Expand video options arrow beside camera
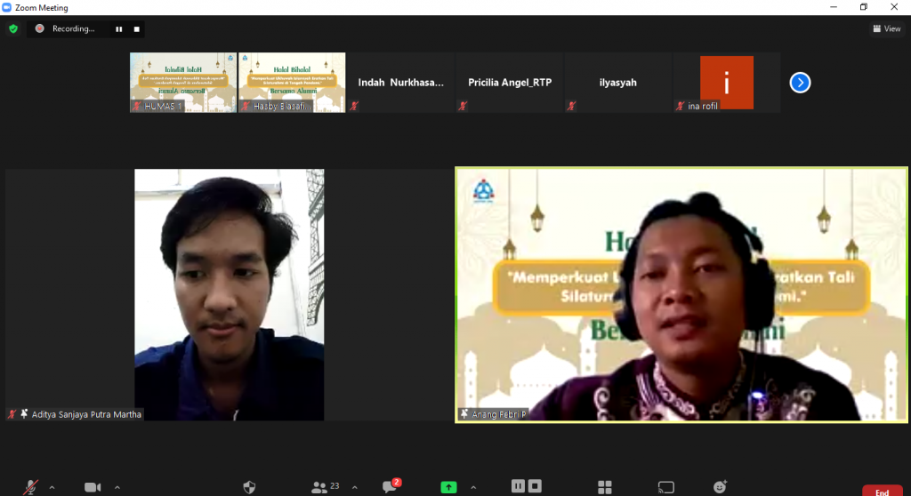The height and width of the screenshot is (496, 911). 117,487
